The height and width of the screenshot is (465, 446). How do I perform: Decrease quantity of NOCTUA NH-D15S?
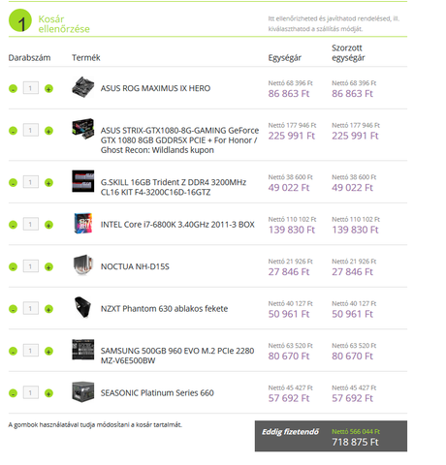[13, 267]
